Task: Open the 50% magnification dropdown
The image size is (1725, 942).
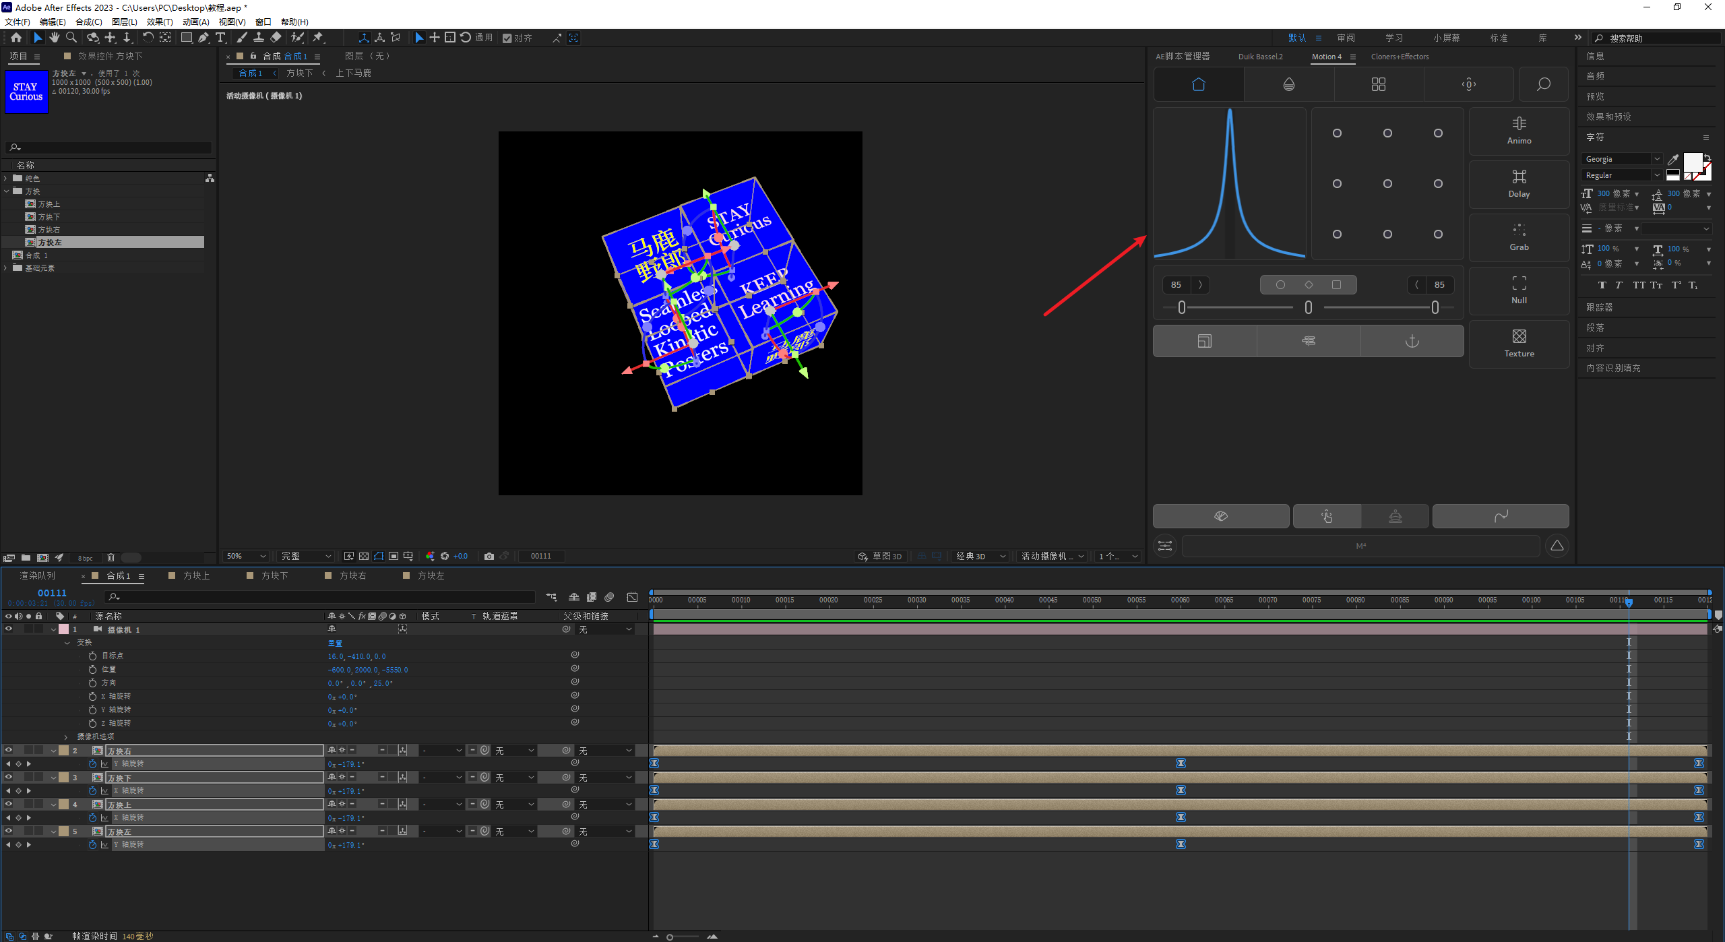Action: pyautogui.click(x=246, y=556)
